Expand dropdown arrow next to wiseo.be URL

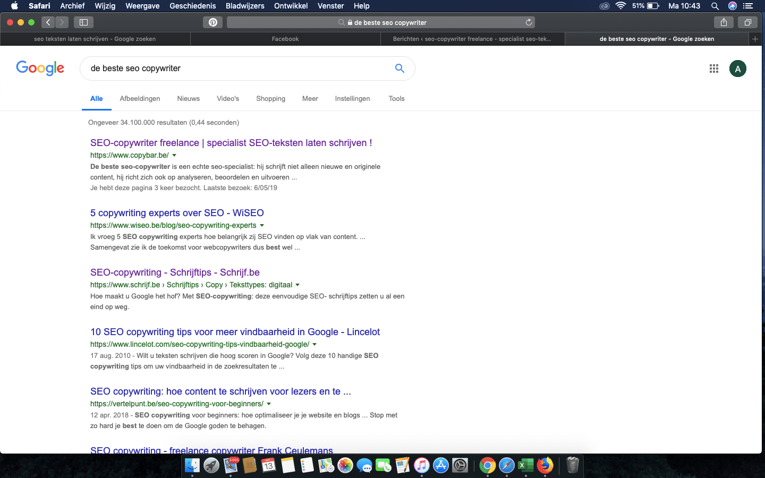click(262, 226)
